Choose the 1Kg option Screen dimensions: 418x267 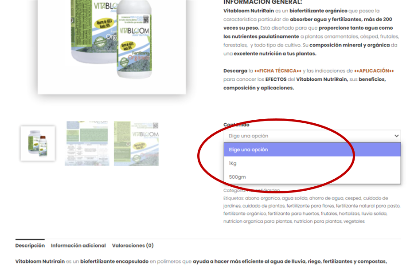(x=312, y=163)
